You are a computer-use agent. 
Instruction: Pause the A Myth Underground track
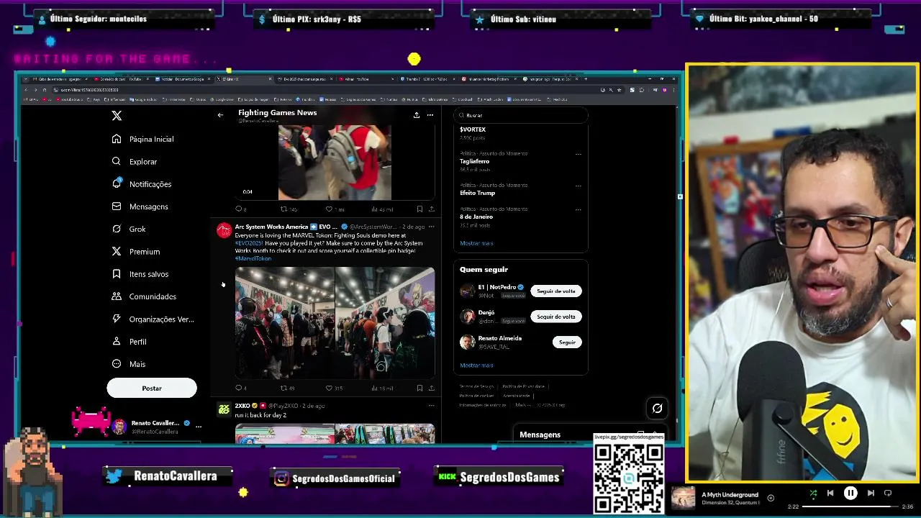click(x=850, y=494)
